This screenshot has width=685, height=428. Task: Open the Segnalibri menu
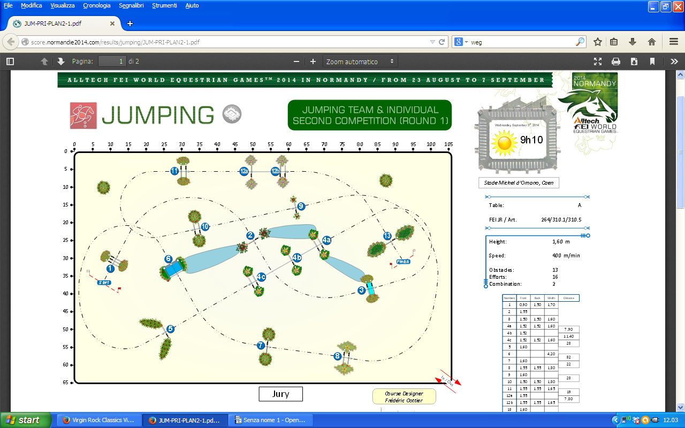click(132, 5)
